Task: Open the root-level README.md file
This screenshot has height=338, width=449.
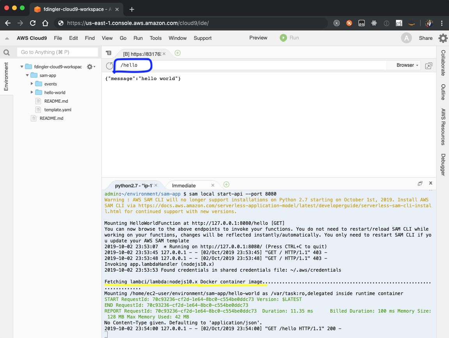Action: tap(51, 118)
